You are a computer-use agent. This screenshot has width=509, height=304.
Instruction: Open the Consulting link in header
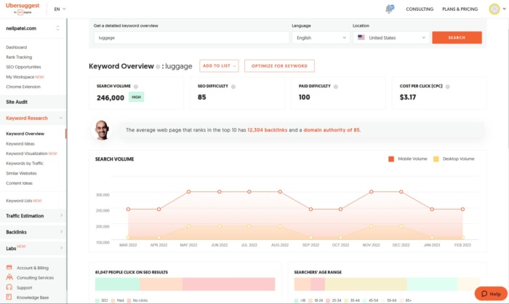click(x=420, y=9)
